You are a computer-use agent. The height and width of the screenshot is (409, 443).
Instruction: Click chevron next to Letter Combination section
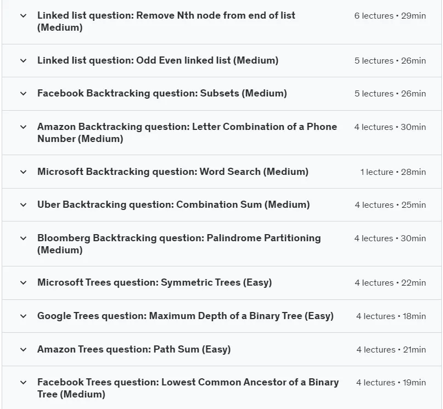[x=24, y=127]
